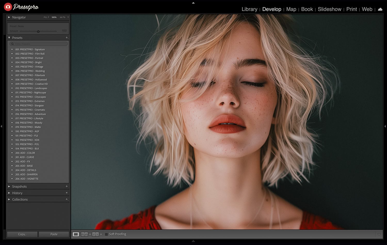Image resolution: width=387 pixels, height=245 pixels.
Task: Expand the right panel side arrow
Action: [x=385, y=126]
